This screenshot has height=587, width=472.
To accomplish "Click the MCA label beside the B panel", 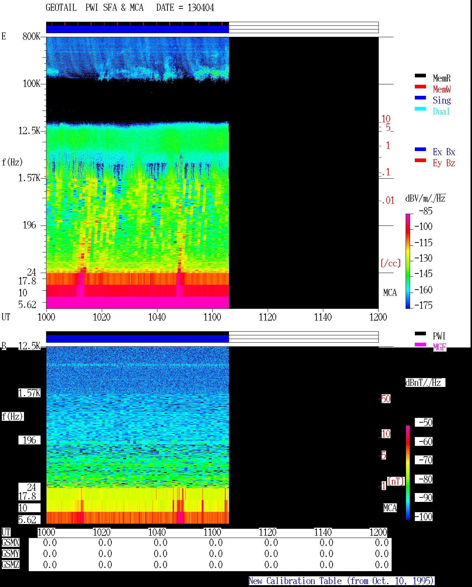I will [x=390, y=508].
